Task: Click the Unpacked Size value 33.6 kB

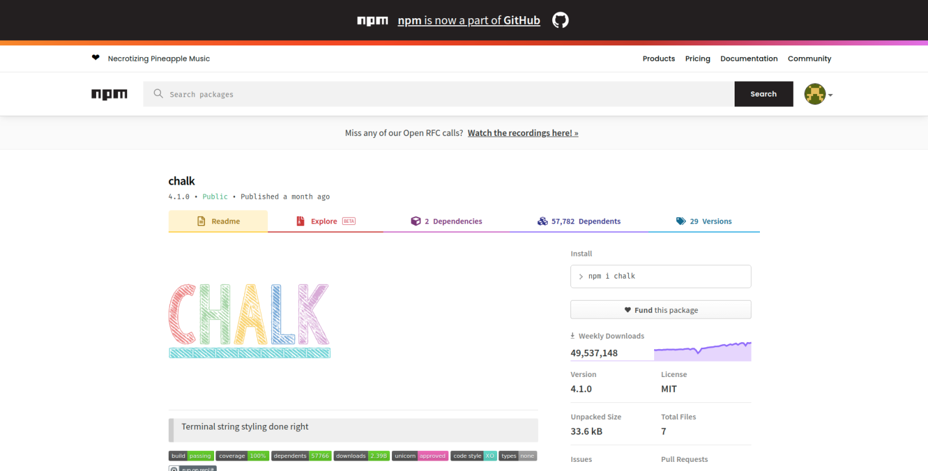Action: point(587,431)
